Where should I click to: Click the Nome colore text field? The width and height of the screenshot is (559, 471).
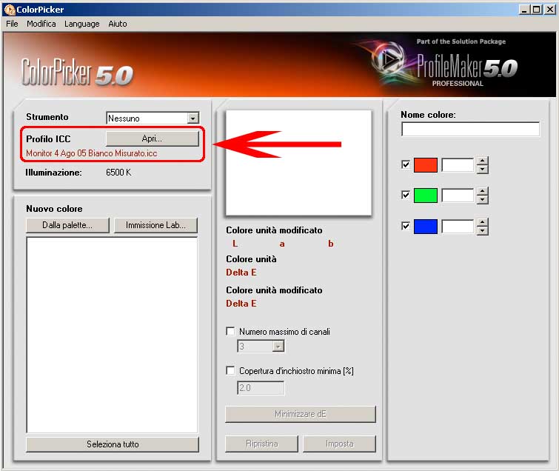coord(470,129)
